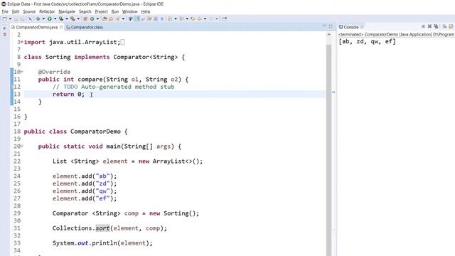Close the ComparatorDemo.java tab

click(61, 27)
